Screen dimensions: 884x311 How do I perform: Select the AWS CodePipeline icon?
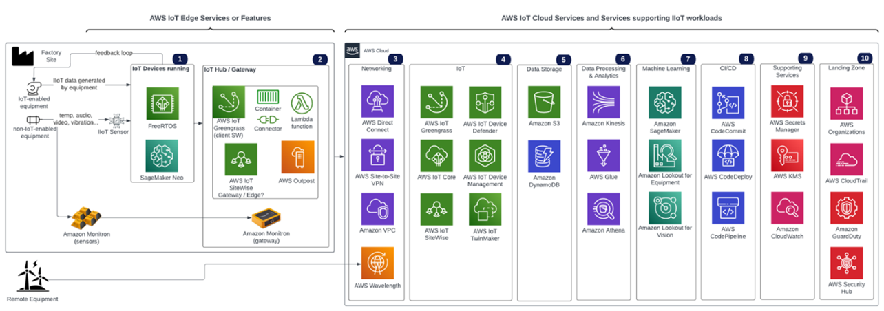click(728, 209)
